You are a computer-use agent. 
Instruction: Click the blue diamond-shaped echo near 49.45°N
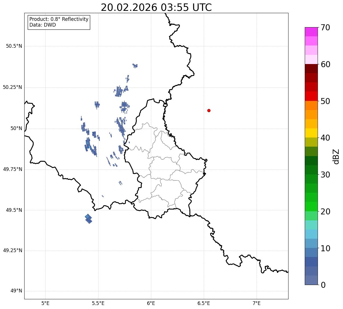tap(88, 219)
